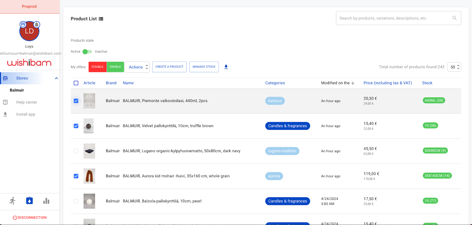Screen dimensions: 472x225
Task: Click the aurora category tag
Action: [x=274, y=176]
